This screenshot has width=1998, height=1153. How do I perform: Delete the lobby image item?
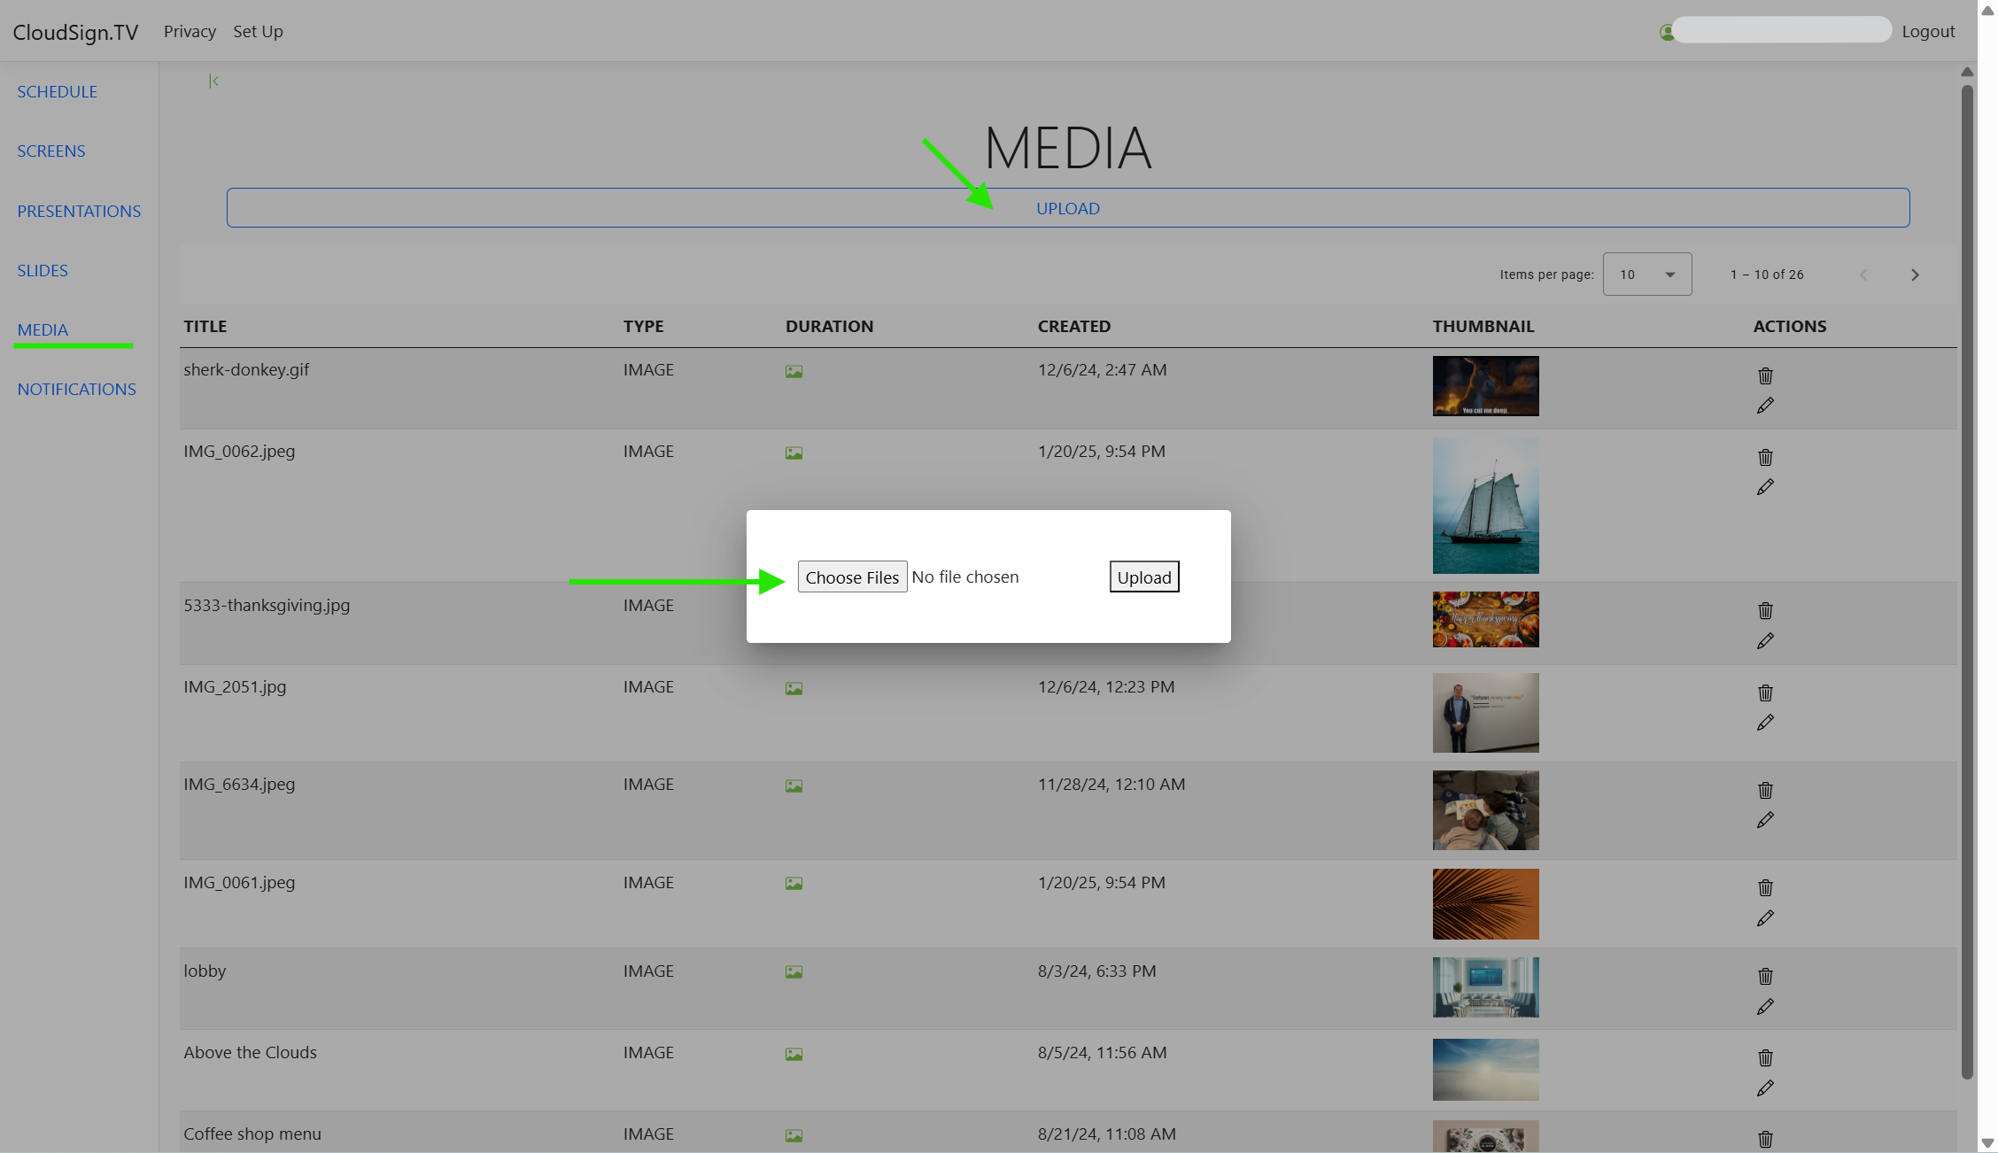(x=1765, y=977)
